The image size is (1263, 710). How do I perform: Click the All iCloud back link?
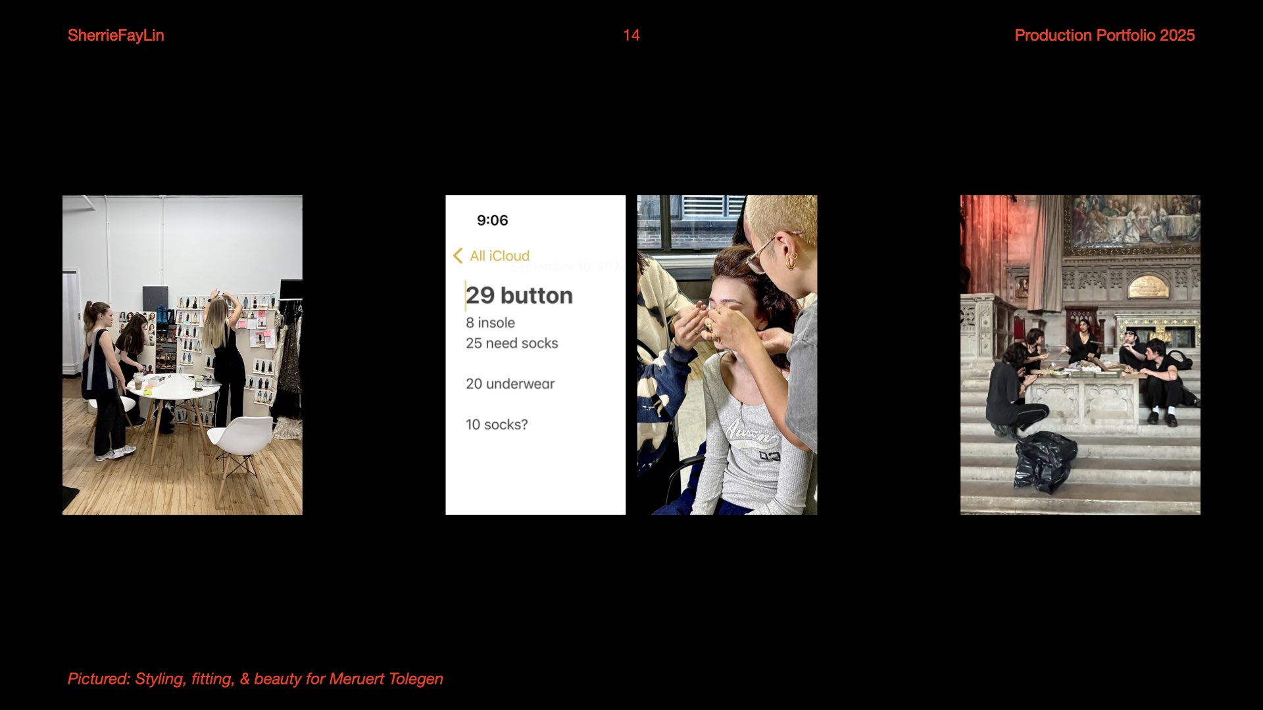point(499,256)
